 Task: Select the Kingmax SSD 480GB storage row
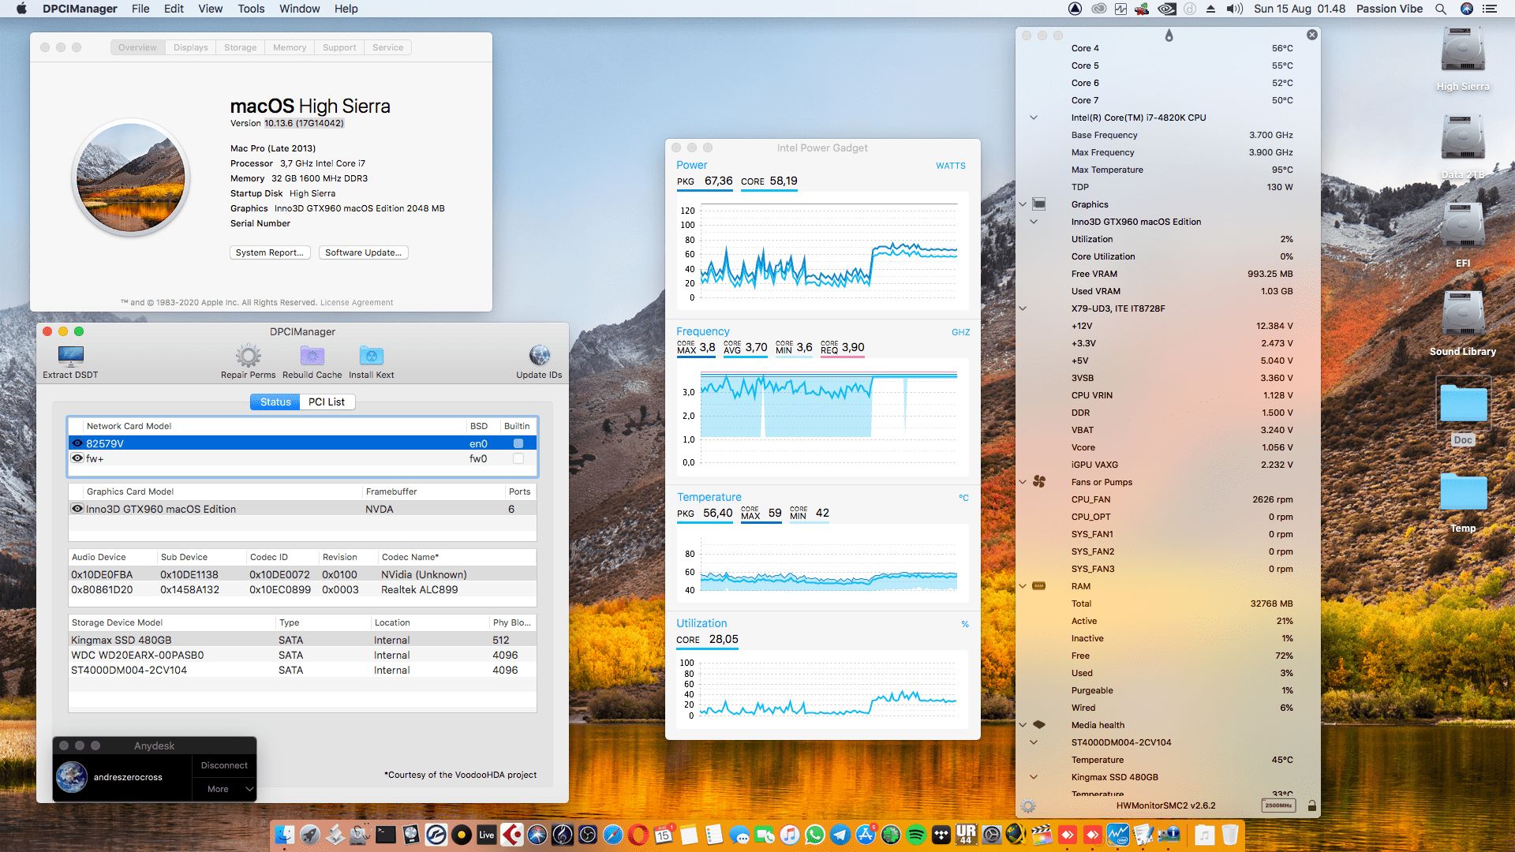pos(302,640)
